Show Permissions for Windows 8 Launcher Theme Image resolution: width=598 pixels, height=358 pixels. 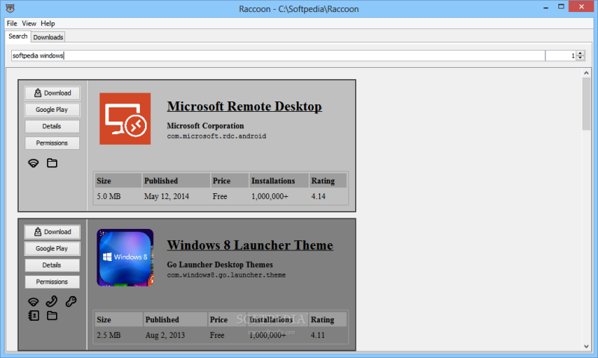pos(52,282)
